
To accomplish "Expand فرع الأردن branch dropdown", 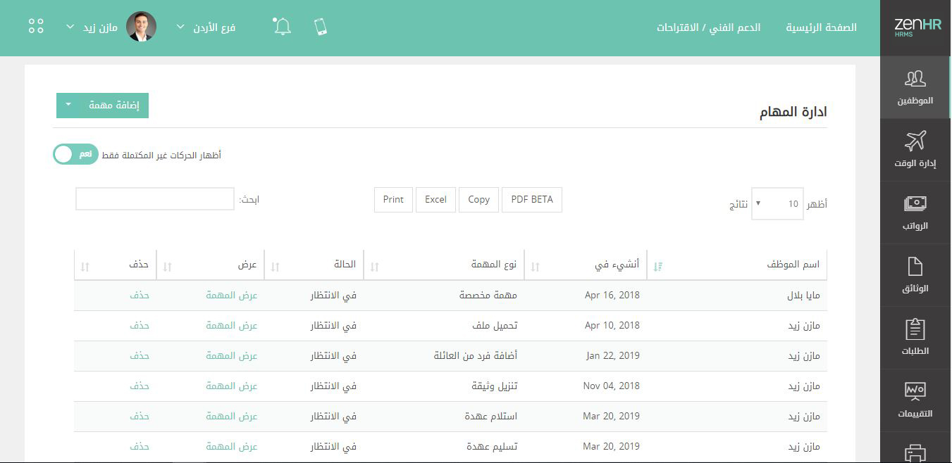I will pos(206,27).
